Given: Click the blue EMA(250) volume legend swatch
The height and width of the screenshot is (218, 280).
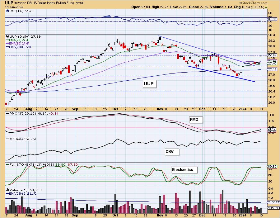Looking at the screenshot, I should tap(7, 193).
